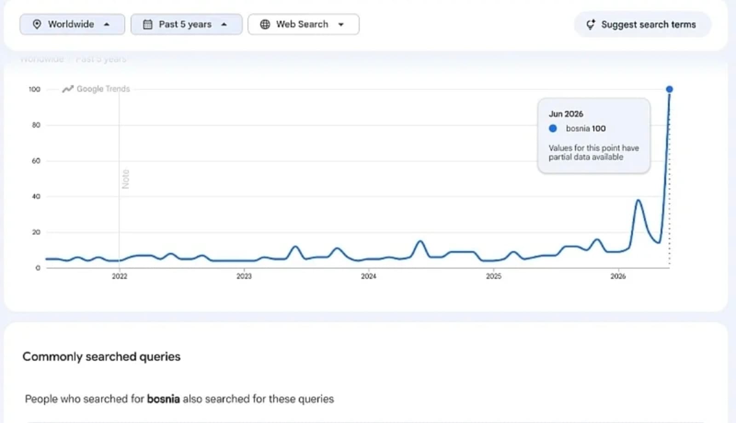Click the Jun 2026 tooltip heading

tap(566, 114)
